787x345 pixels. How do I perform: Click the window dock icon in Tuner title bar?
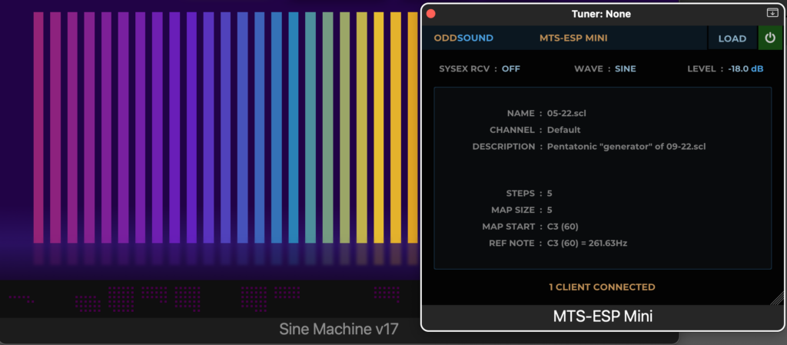click(x=772, y=14)
